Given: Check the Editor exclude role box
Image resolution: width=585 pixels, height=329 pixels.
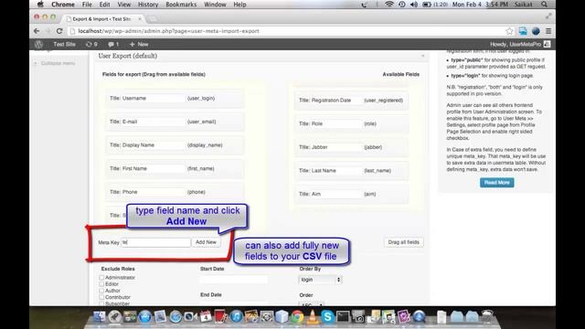Looking at the screenshot, I should click(101, 284).
